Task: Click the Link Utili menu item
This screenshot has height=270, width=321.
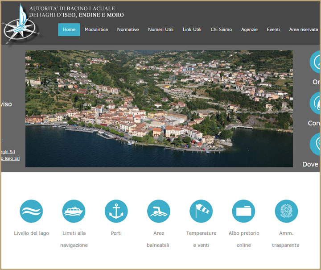Action: point(192,29)
